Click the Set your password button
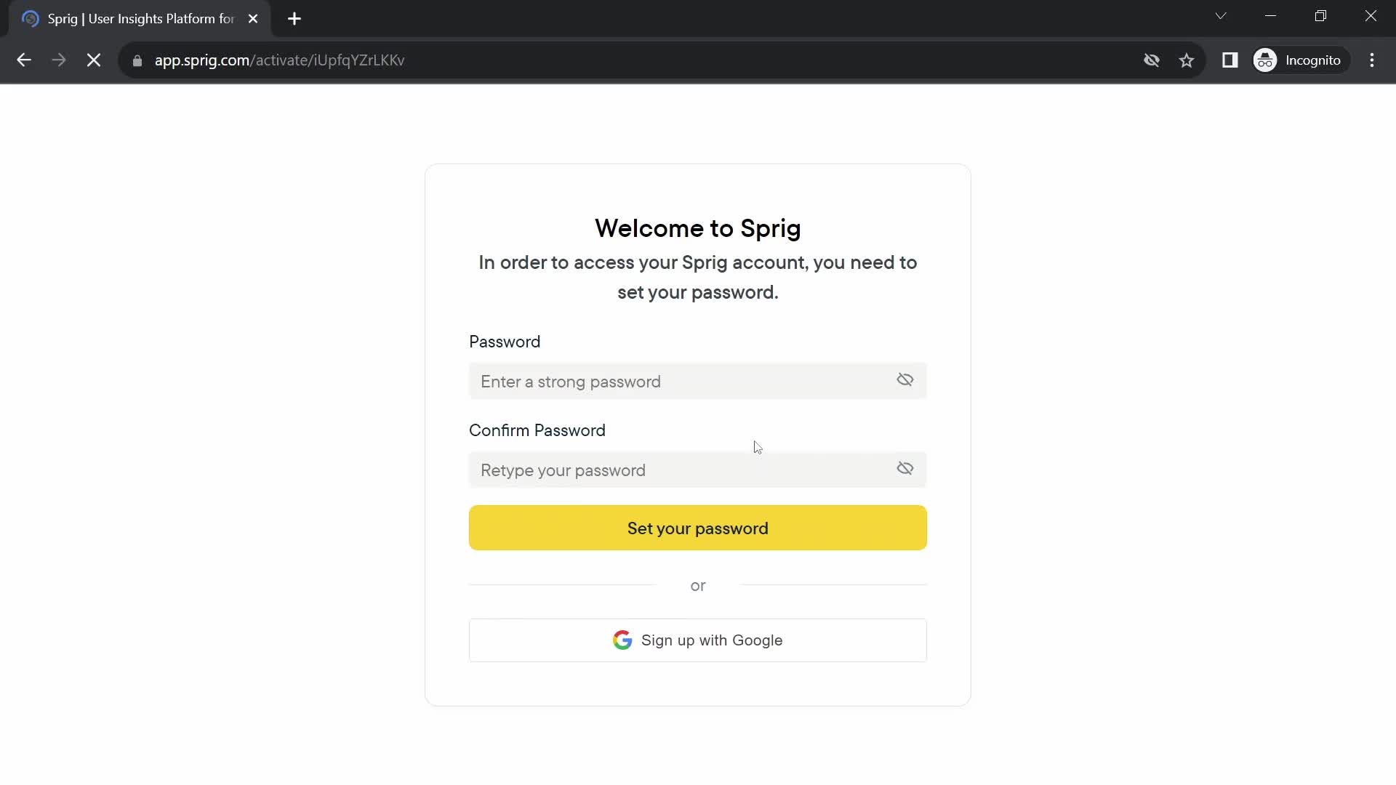 698,528
